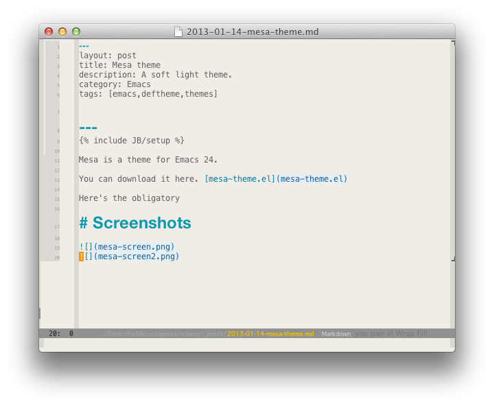Click the "vl" minor mode indicator
Screen dimensions: 494x406
point(390,333)
